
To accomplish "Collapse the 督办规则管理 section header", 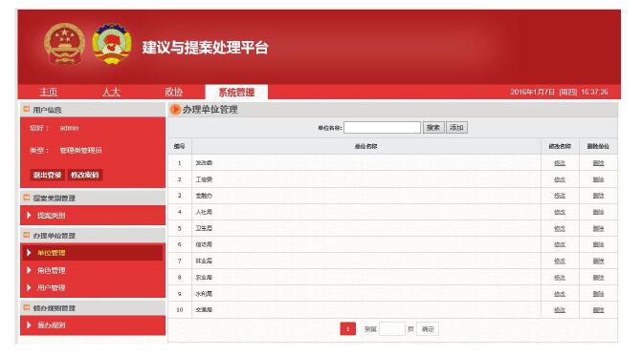I will pyautogui.click(x=93, y=308).
